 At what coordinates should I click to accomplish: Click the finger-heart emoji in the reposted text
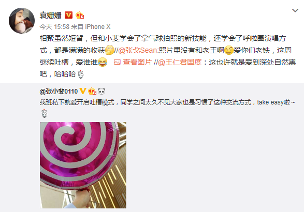click(x=45, y=113)
